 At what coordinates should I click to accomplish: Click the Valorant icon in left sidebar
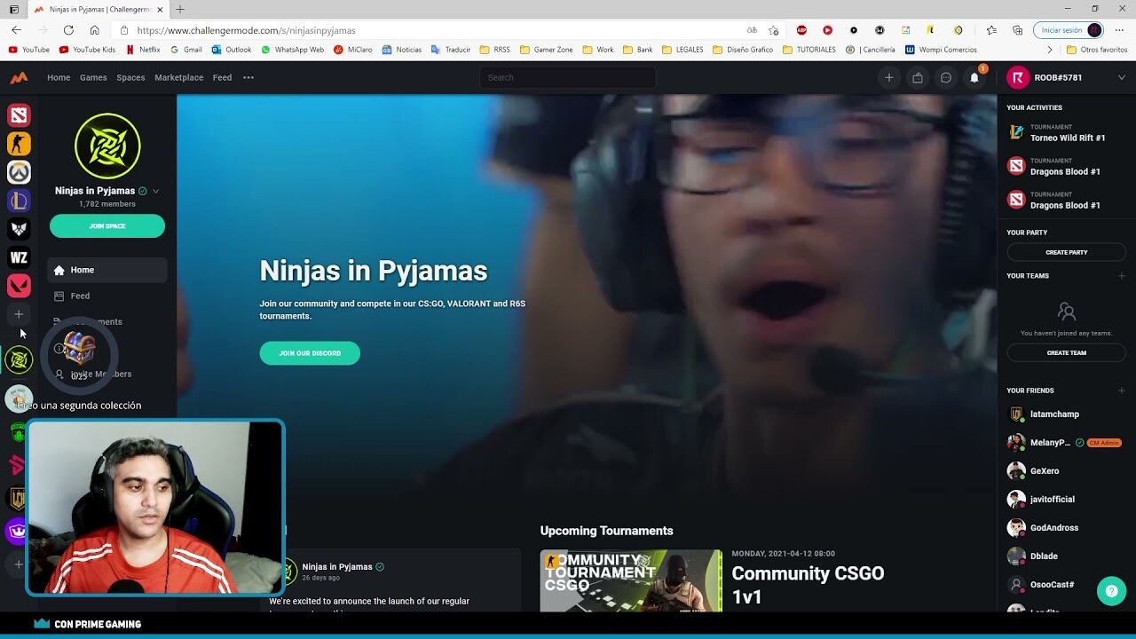click(19, 286)
